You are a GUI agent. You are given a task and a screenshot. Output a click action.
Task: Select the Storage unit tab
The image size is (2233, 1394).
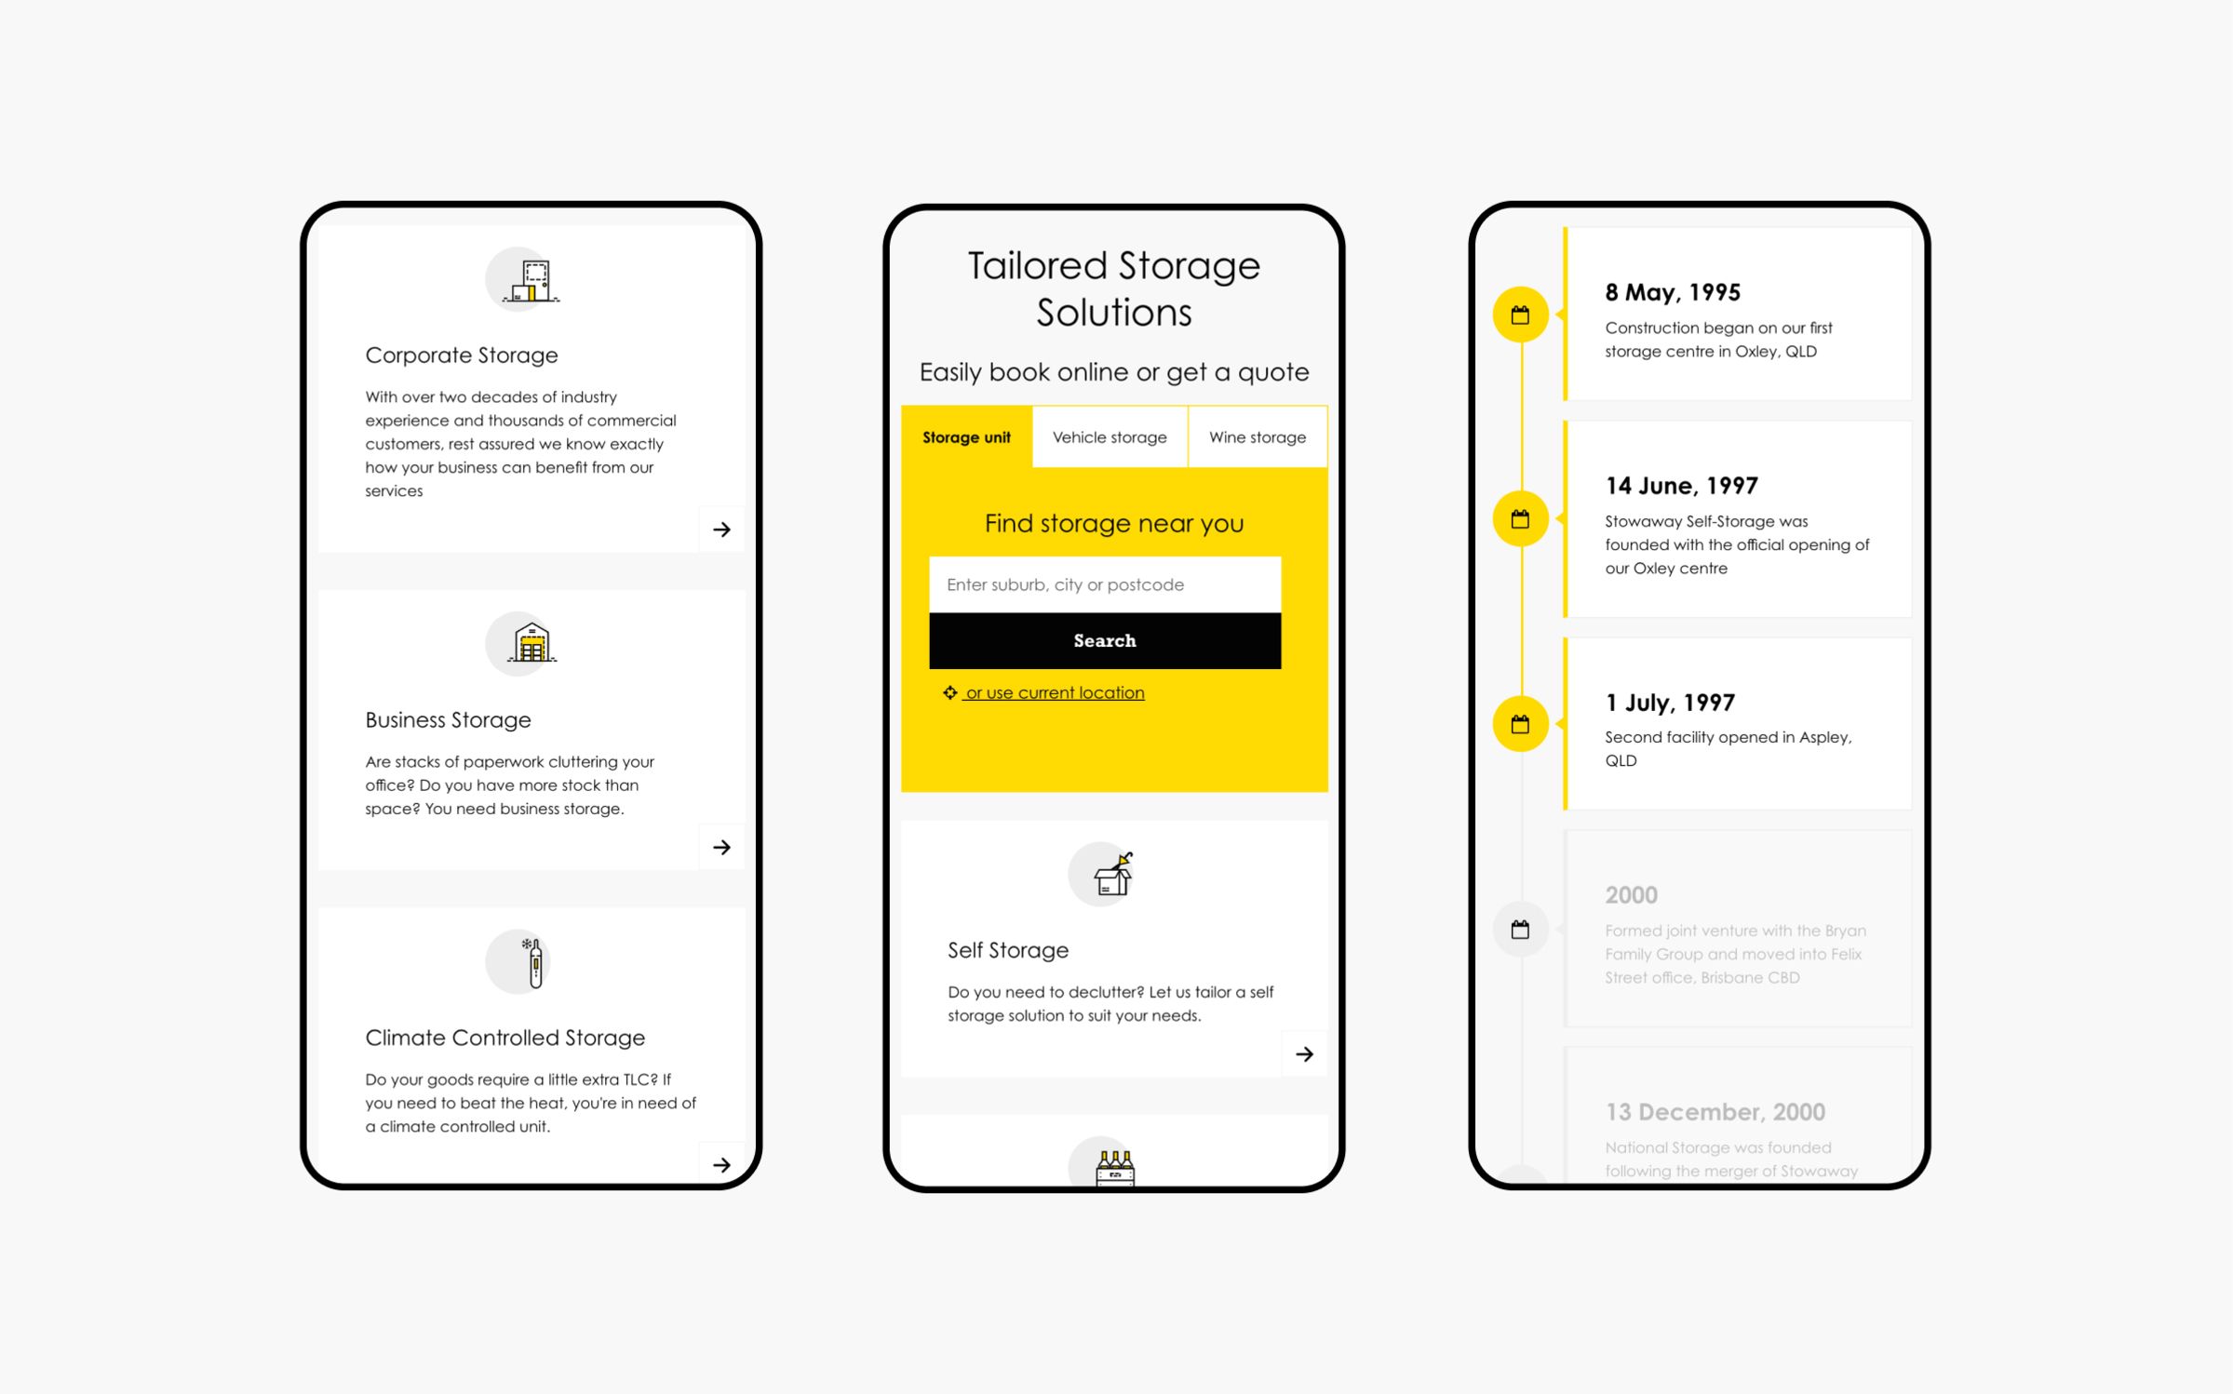coord(964,436)
